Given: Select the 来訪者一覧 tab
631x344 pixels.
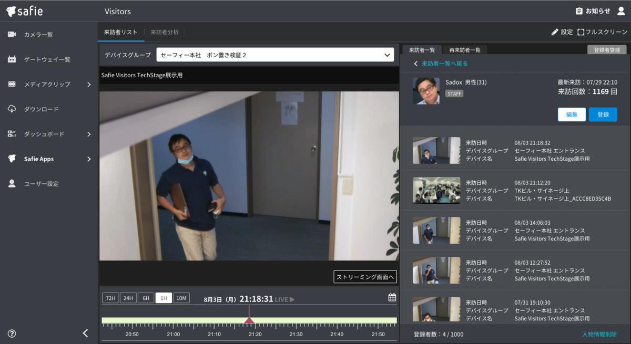Looking at the screenshot, I should [x=422, y=50].
